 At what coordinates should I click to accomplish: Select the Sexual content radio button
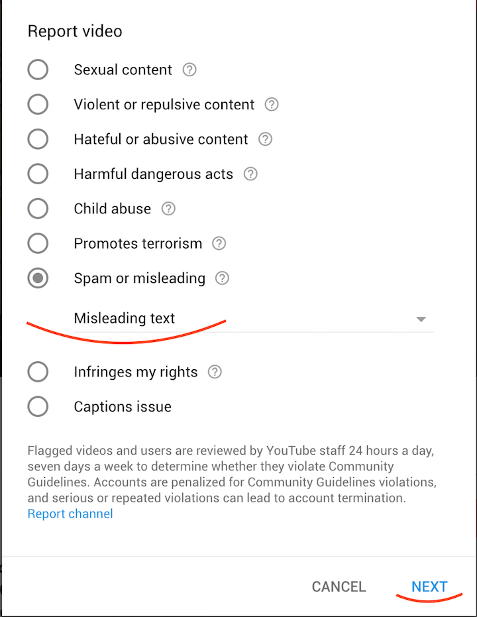(x=38, y=70)
